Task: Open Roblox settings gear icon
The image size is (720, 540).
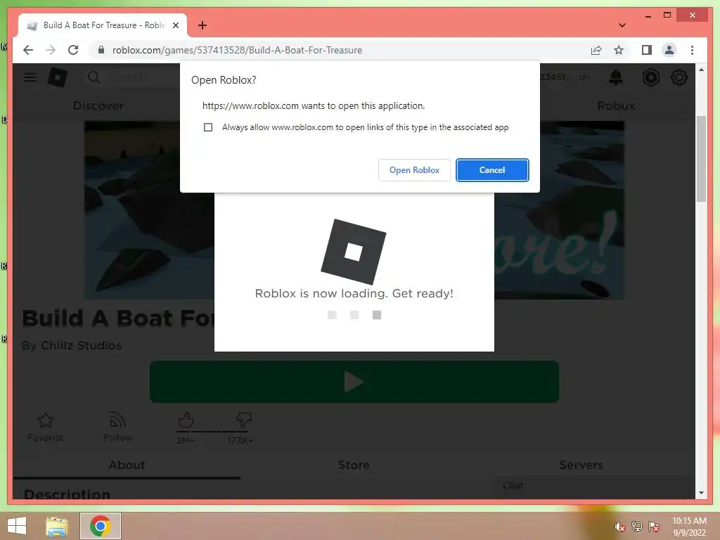Action: [x=679, y=77]
